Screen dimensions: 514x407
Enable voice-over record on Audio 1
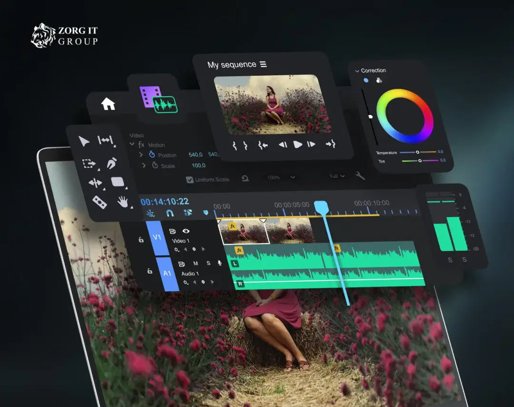(x=219, y=263)
